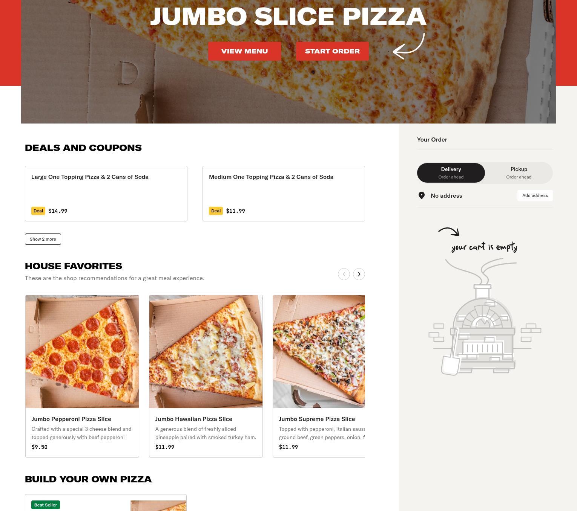Switch to Pickup order mode
This screenshot has width=577, height=511.
[519, 173]
